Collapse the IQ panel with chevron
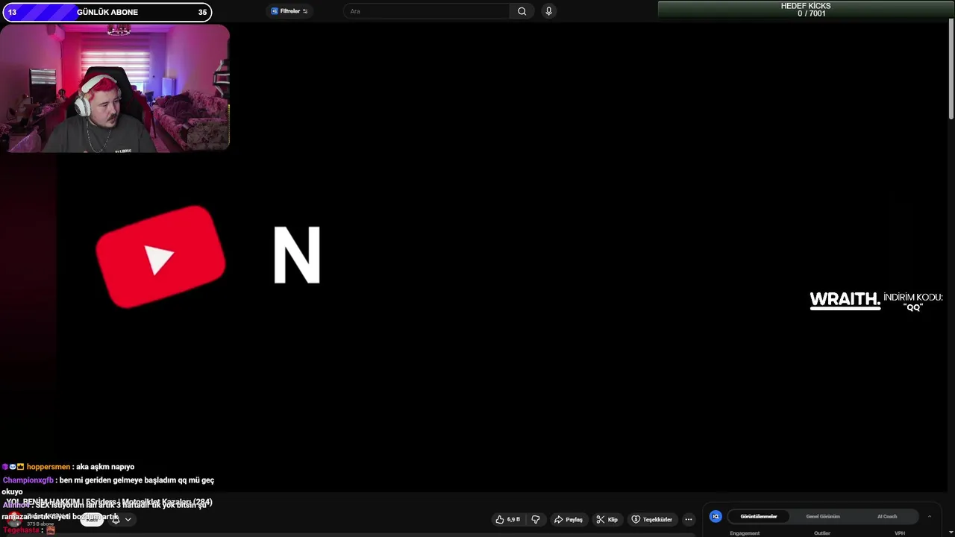The width and height of the screenshot is (955, 537). pos(930,516)
